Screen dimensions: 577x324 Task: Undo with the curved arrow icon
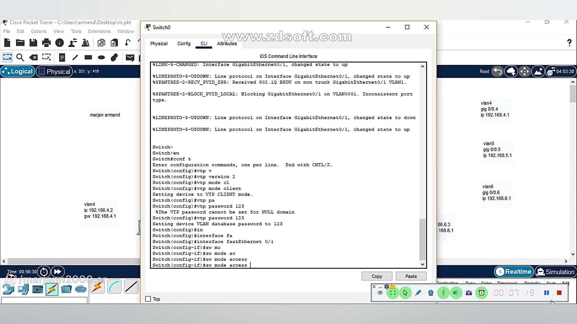(x=127, y=43)
